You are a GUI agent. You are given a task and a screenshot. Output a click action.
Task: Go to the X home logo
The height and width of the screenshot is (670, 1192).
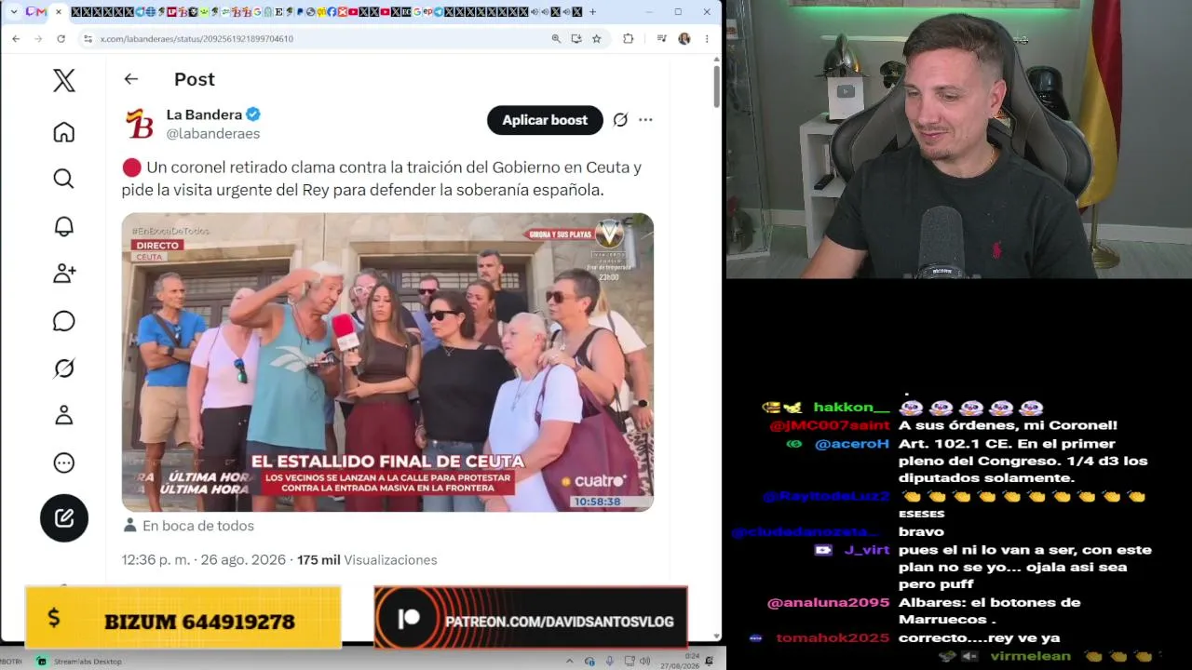63,81
